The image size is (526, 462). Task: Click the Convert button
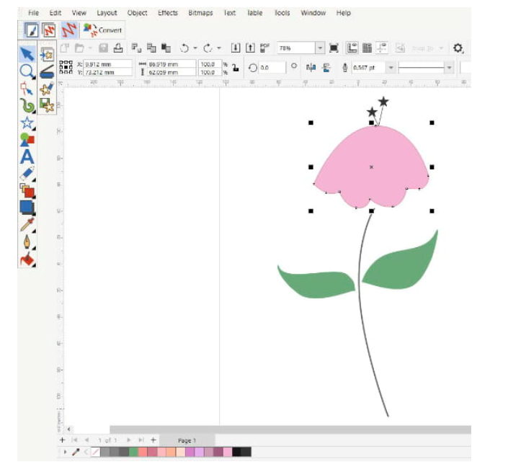[x=104, y=30]
